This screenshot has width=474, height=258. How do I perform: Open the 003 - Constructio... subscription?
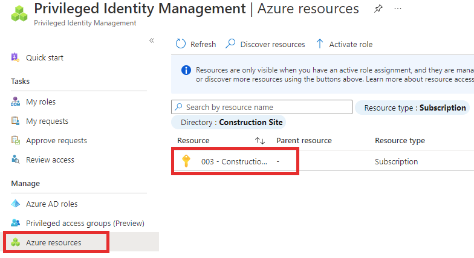coord(235,162)
